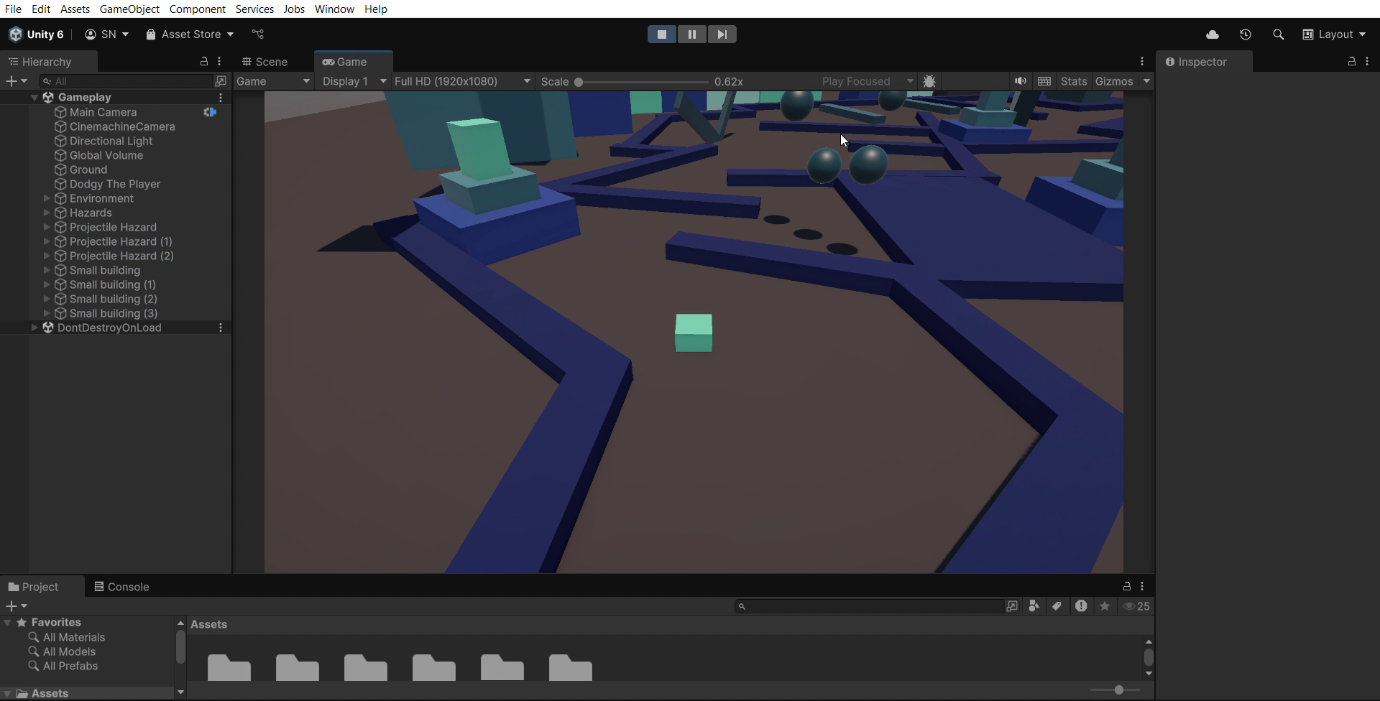Open Unity Cloud services icon
The height and width of the screenshot is (701, 1380).
pyautogui.click(x=1213, y=34)
